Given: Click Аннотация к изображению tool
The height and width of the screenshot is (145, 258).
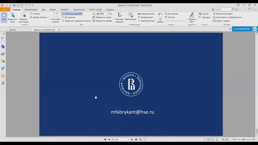Looking at the screenshot, I should point(227,17).
